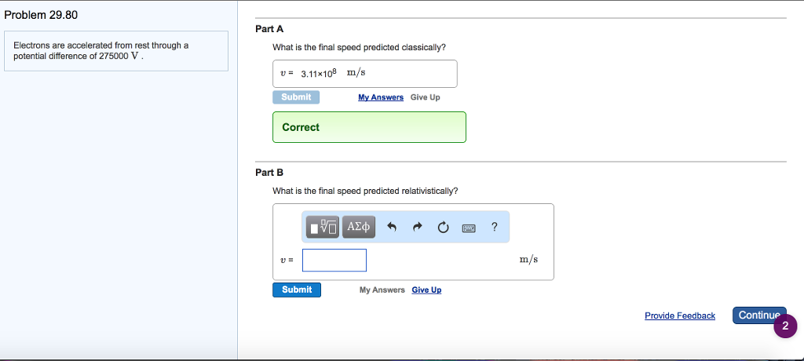Click the problem statement box about electrons
The image size is (804, 361).
coord(116,51)
